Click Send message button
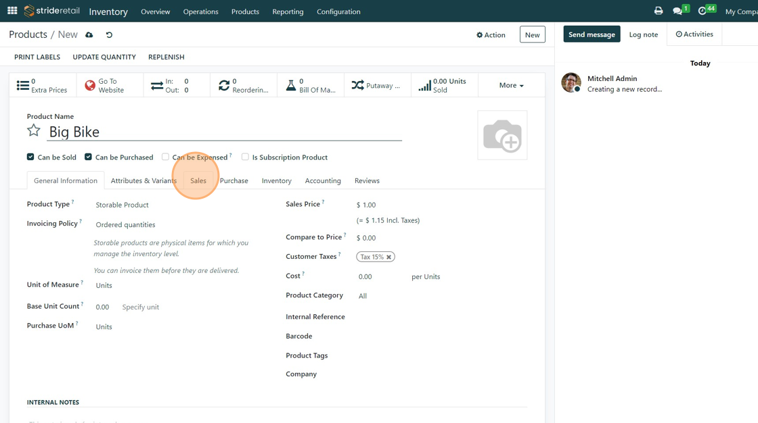This screenshot has width=758, height=423. coord(592,34)
